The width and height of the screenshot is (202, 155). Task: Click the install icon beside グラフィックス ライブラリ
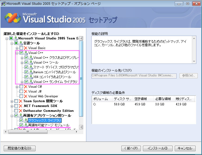click(25, 120)
